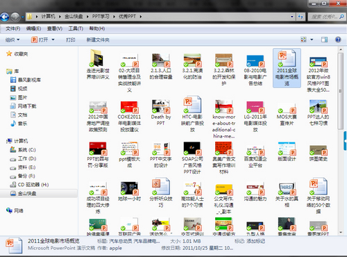The width and height of the screenshot is (347, 257).
Task: Click the refresh button beside address bar
Action: (x=301, y=17)
